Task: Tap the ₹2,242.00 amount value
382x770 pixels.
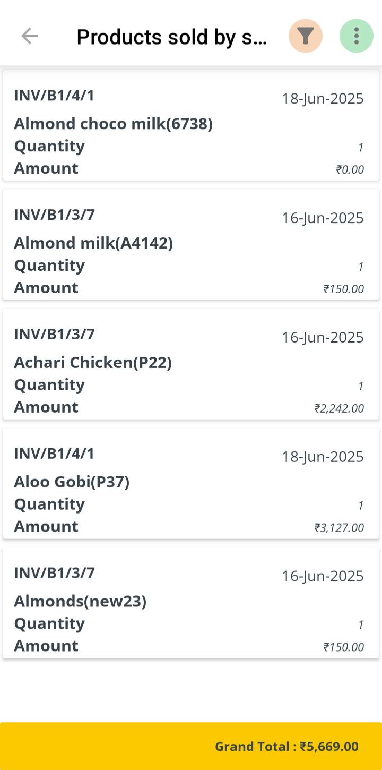Action: click(x=339, y=408)
